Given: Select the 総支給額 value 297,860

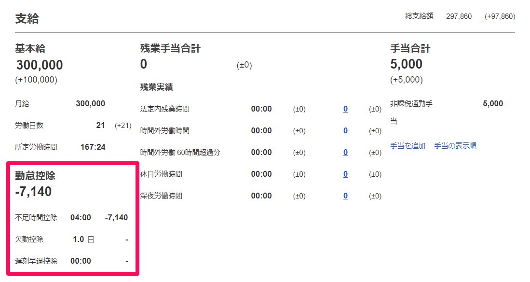Looking at the screenshot, I should click(459, 16).
